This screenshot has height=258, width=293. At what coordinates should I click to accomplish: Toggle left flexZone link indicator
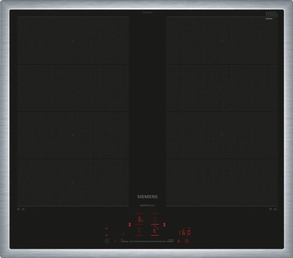click(130, 225)
